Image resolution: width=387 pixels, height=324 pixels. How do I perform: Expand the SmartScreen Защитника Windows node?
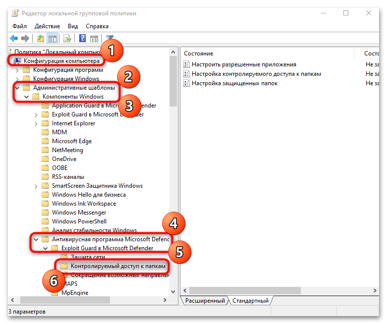click(x=36, y=186)
